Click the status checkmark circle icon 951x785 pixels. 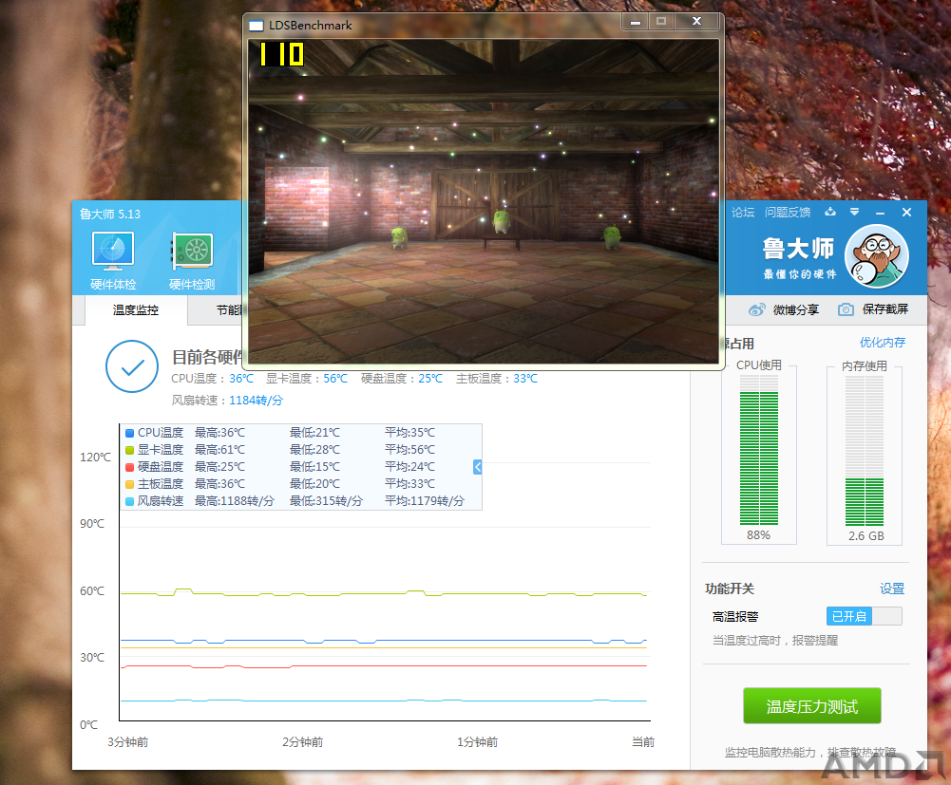click(132, 366)
